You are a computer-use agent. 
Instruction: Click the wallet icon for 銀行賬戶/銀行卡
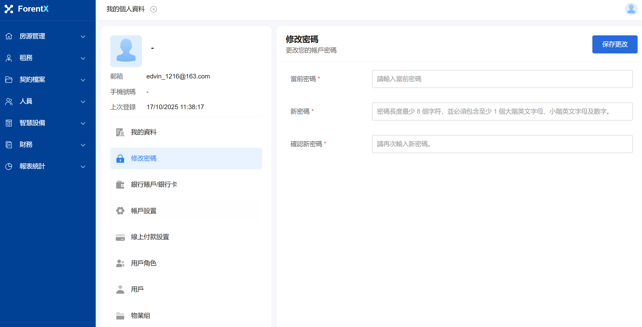coord(120,185)
